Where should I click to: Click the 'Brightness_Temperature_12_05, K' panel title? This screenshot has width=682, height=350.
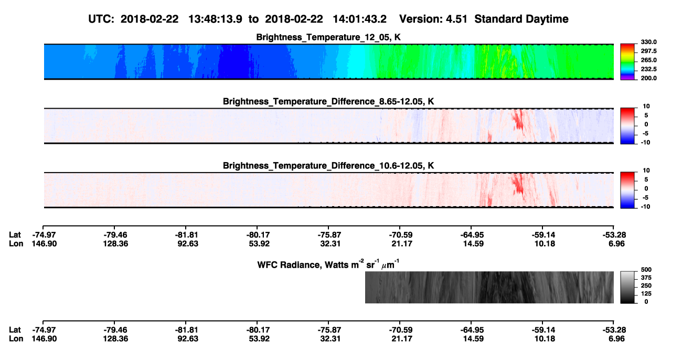click(329, 37)
